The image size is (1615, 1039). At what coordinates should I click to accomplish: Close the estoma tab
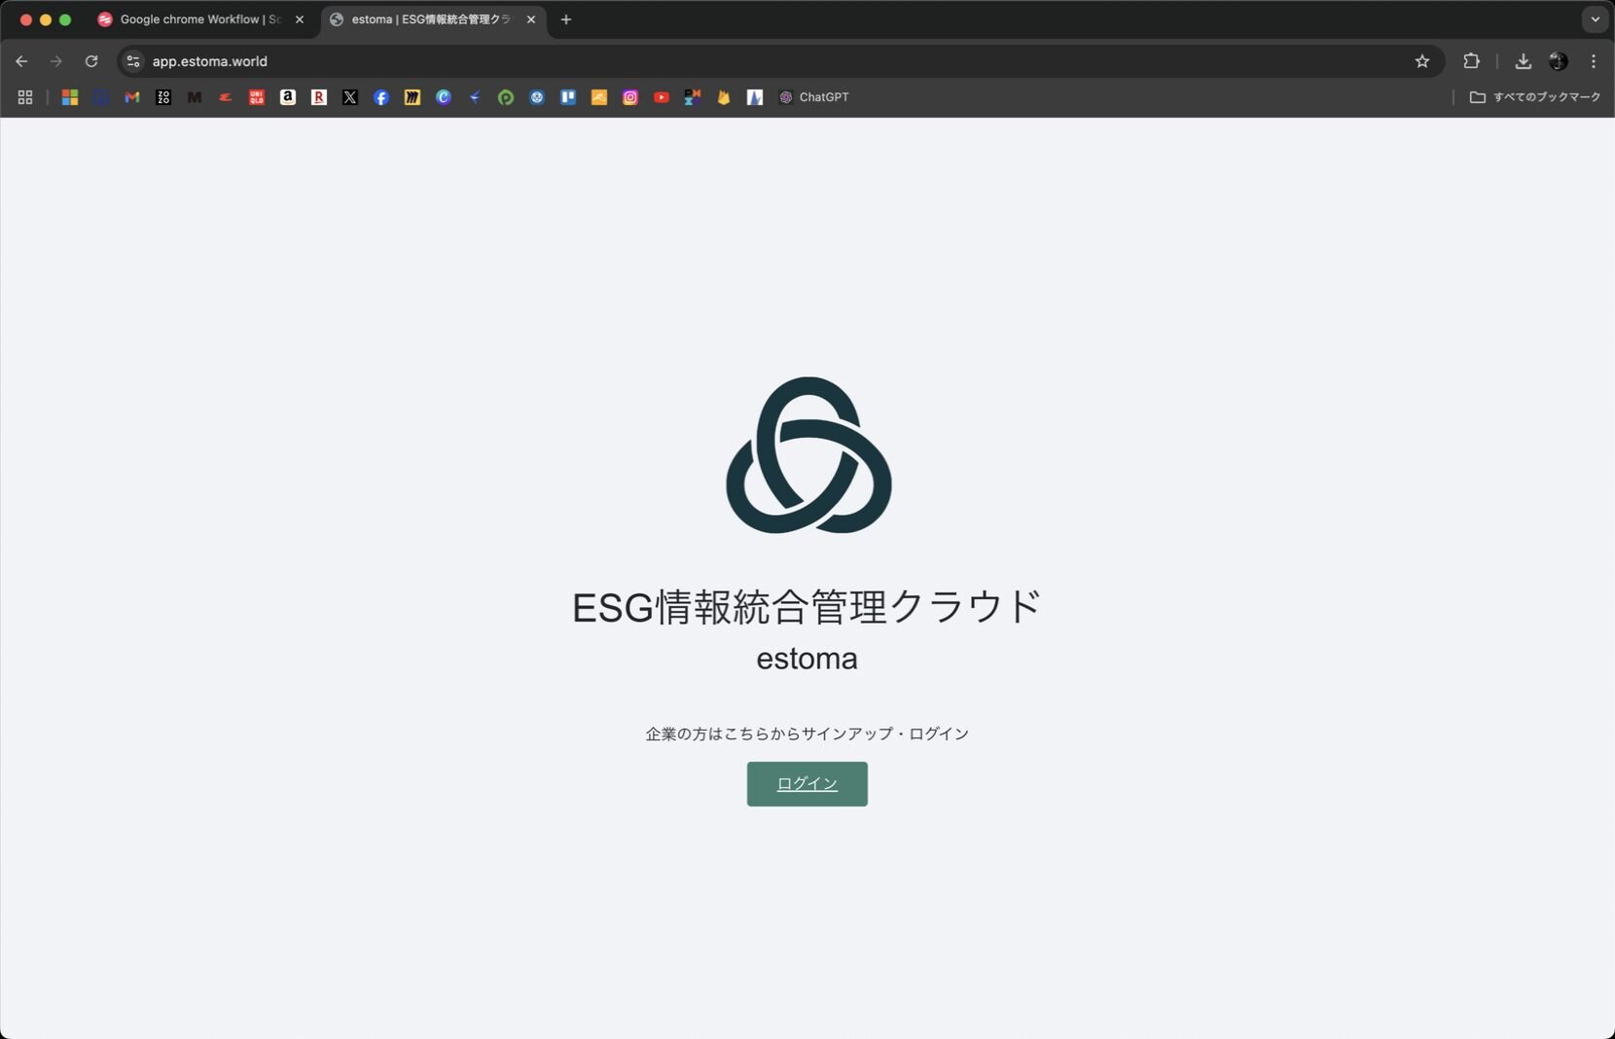tap(531, 19)
